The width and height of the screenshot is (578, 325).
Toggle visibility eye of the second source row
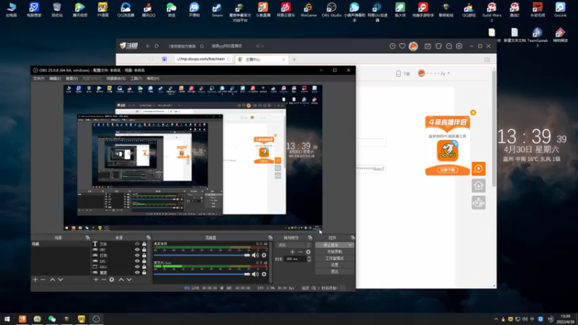(137, 249)
